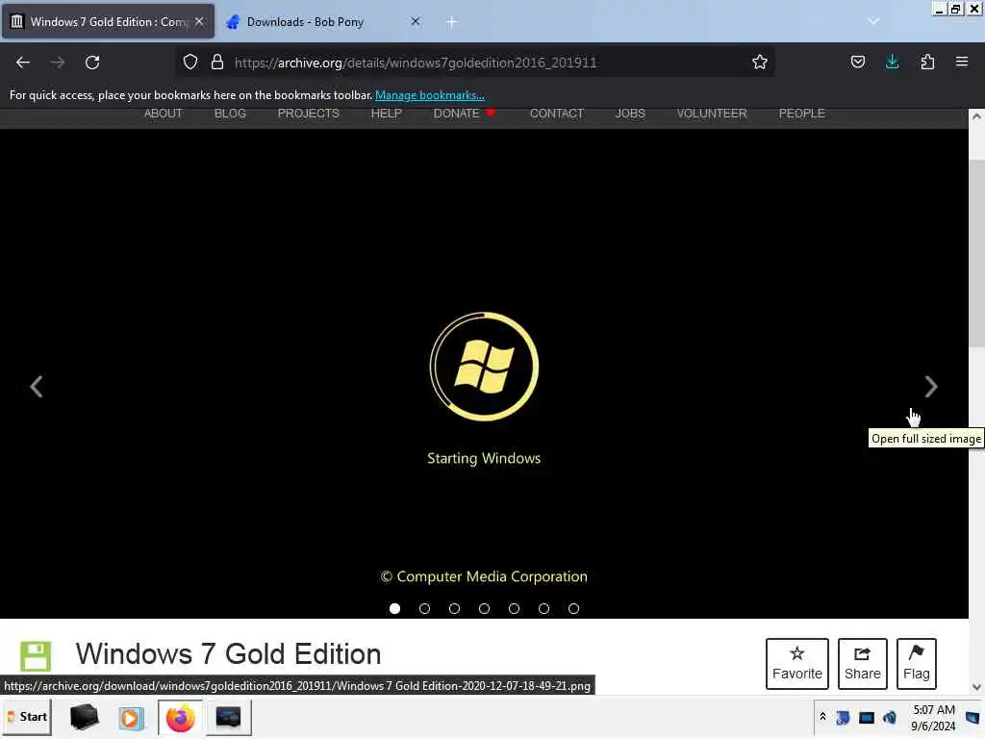Click the site security padlock icon
Viewport: 985px width, 739px height.
(x=217, y=62)
